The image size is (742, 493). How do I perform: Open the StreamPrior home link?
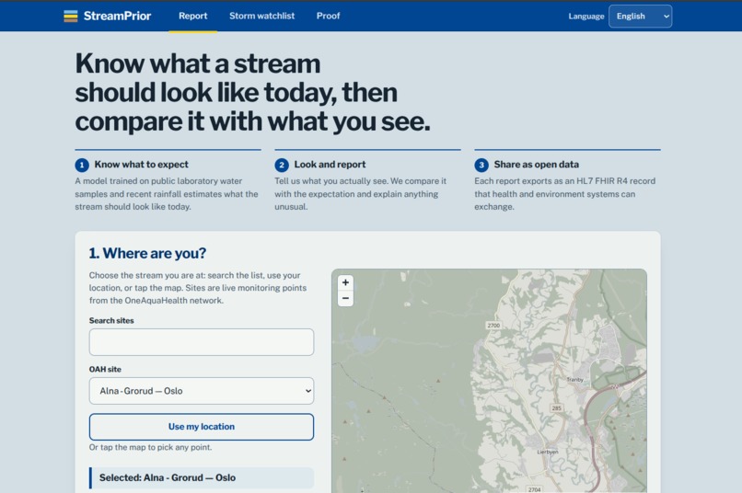108,16
